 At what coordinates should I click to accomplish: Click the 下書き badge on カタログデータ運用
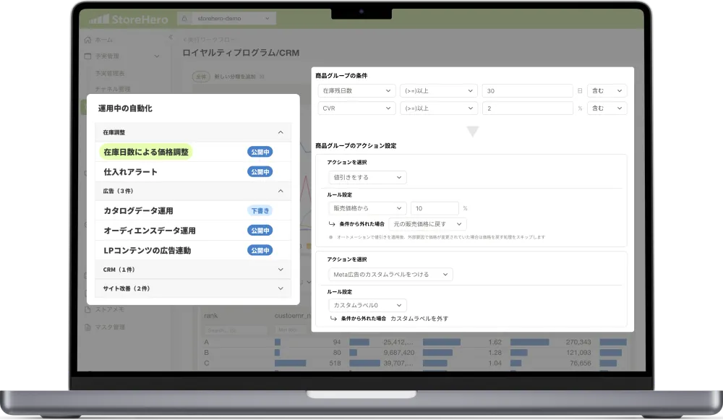(x=260, y=211)
